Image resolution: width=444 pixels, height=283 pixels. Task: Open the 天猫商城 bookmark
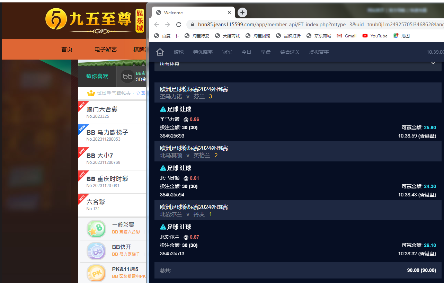pyautogui.click(x=227, y=36)
